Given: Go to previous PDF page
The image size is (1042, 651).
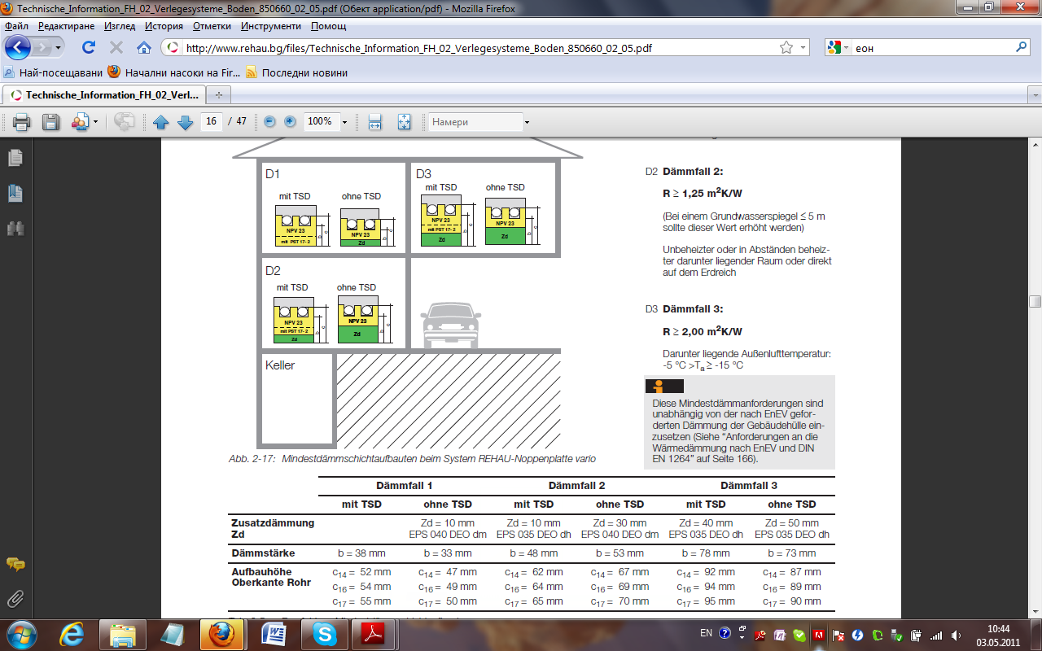Looking at the screenshot, I should [x=160, y=122].
